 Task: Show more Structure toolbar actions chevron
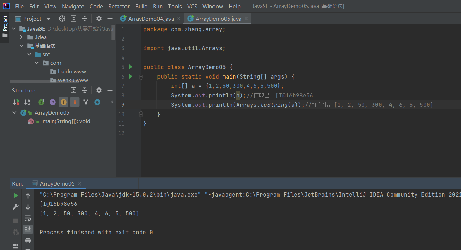tap(112, 102)
